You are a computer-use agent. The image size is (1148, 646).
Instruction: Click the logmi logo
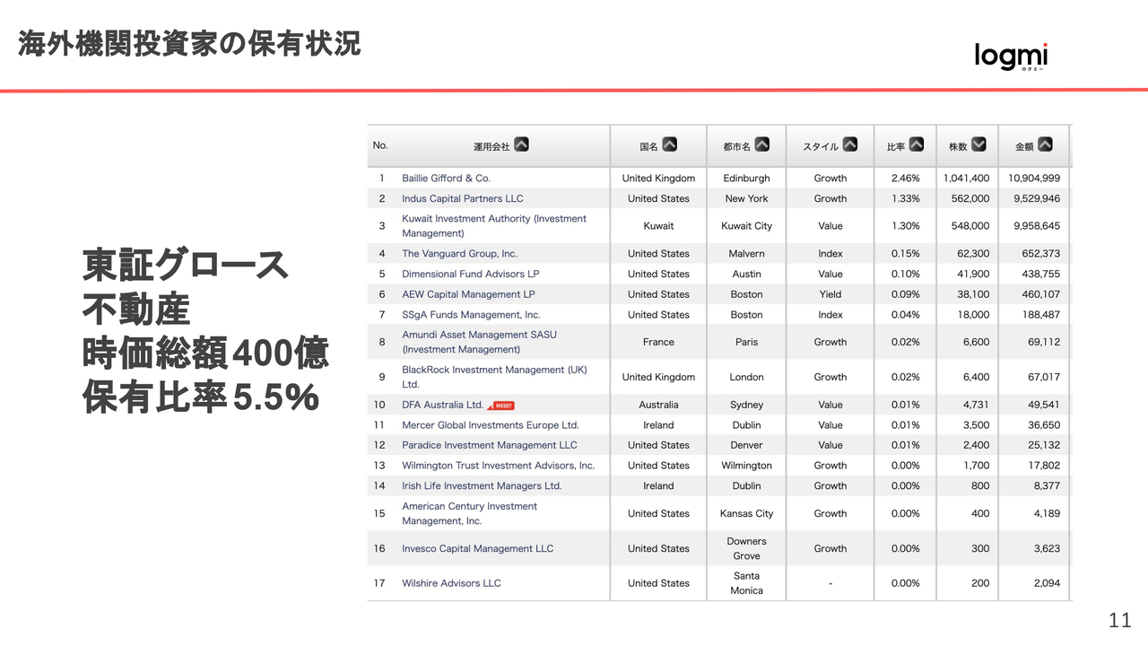point(1011,56)
